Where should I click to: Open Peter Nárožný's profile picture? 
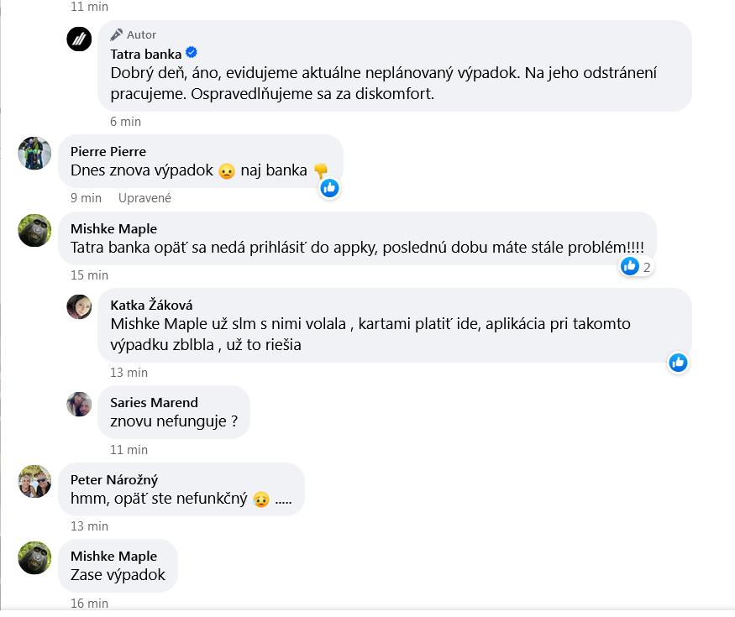click(x=34, y=481)
